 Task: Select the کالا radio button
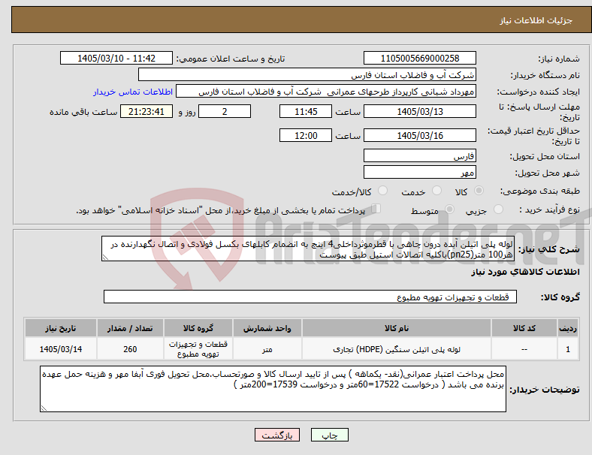tap(479, 191)
